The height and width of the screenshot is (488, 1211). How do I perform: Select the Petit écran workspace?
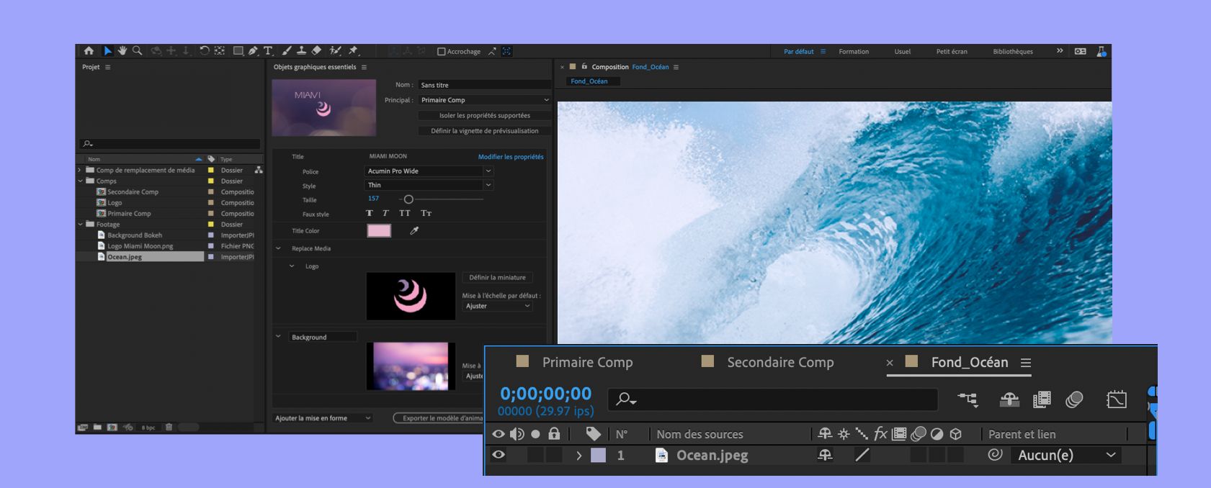coord(952,52)
